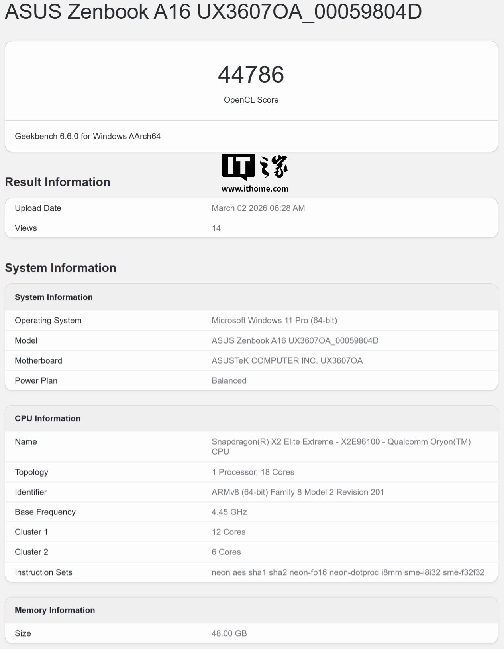Click the Operating System value

click(x=274, y=320)
